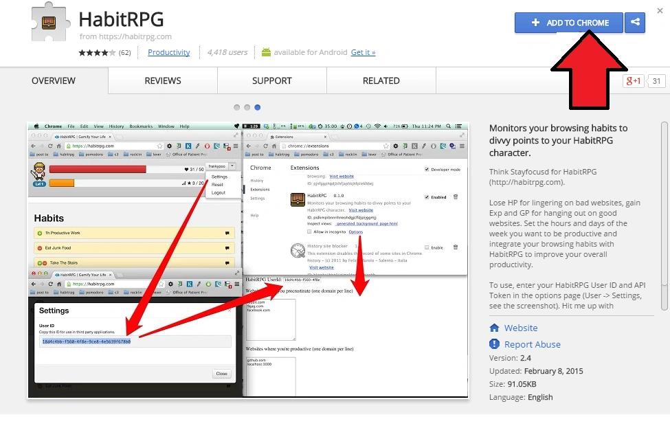Open the share menu next to Add to Chrome
Screen dimensions: 670x428
click(x=635, y=23)
